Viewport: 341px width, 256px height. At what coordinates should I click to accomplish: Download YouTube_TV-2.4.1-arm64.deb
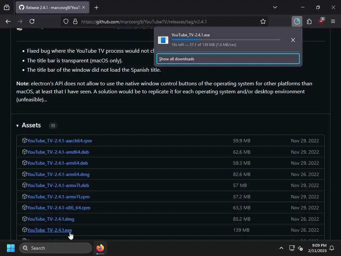(x=57, y=163)
